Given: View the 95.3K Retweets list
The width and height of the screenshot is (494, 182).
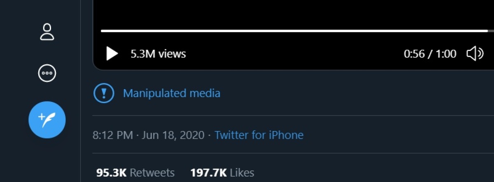Looking at the screenshot, I should (135, 173).
